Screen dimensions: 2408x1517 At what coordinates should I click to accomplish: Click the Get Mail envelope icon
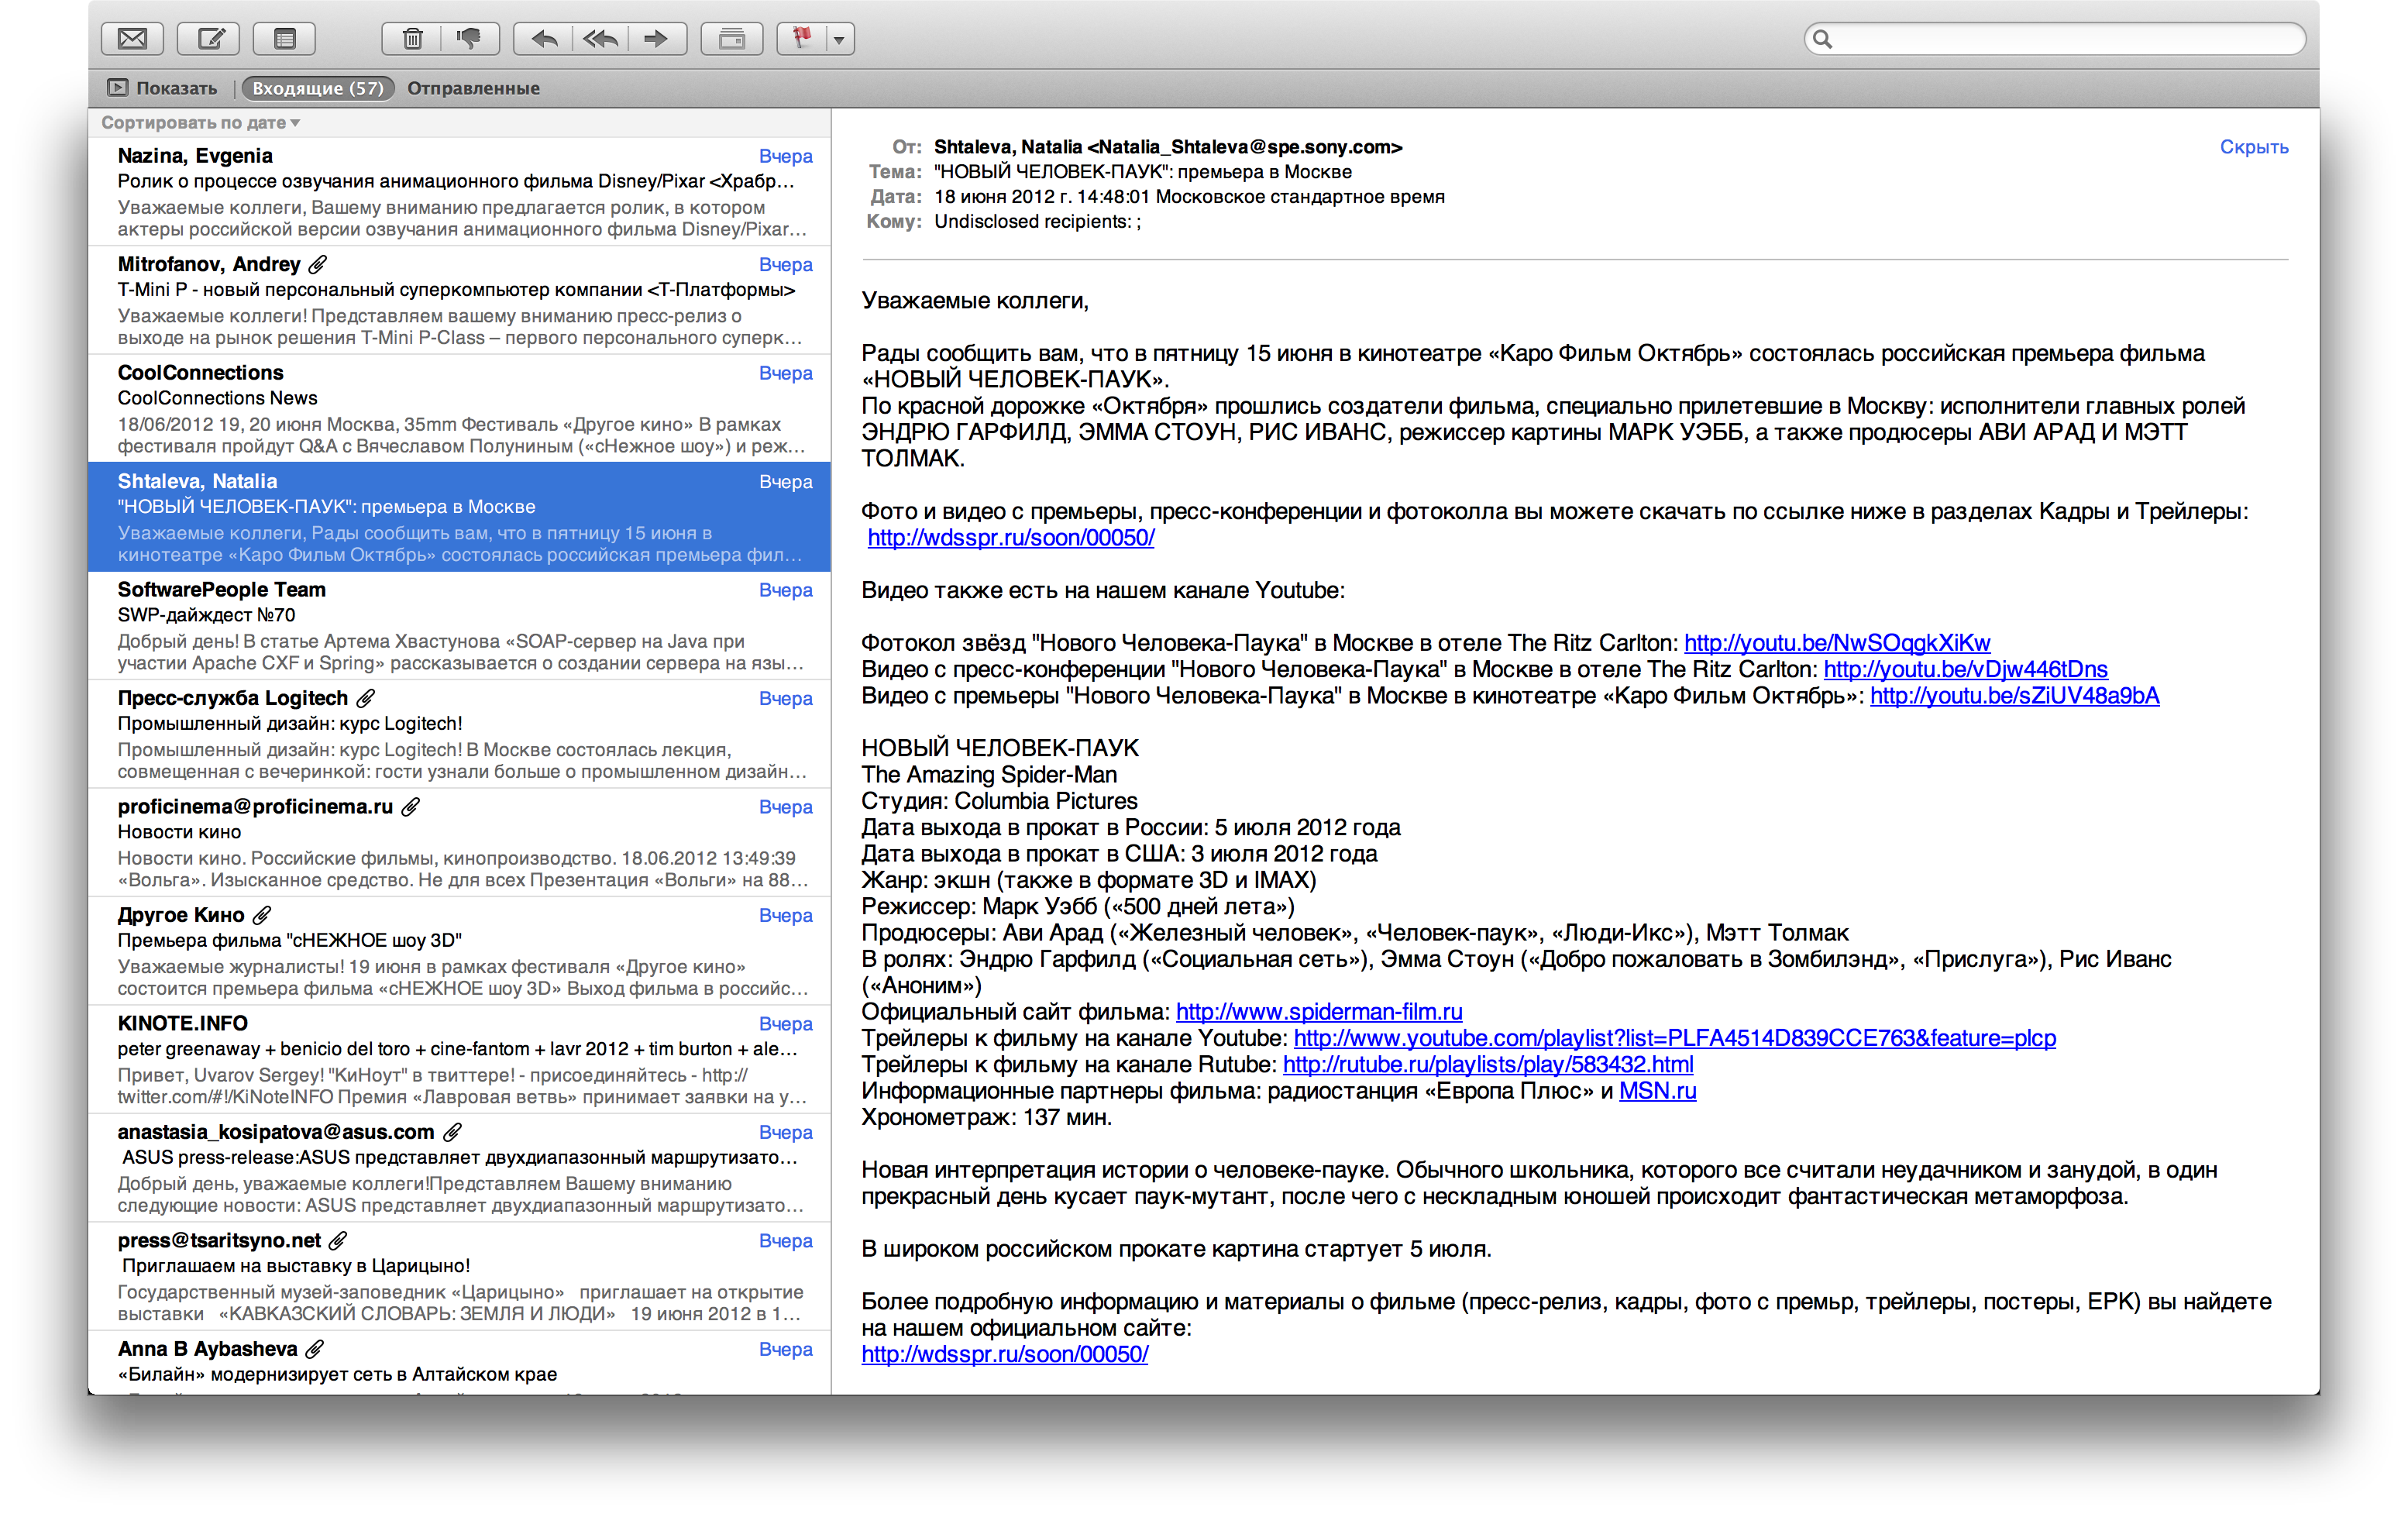[132, 39]
